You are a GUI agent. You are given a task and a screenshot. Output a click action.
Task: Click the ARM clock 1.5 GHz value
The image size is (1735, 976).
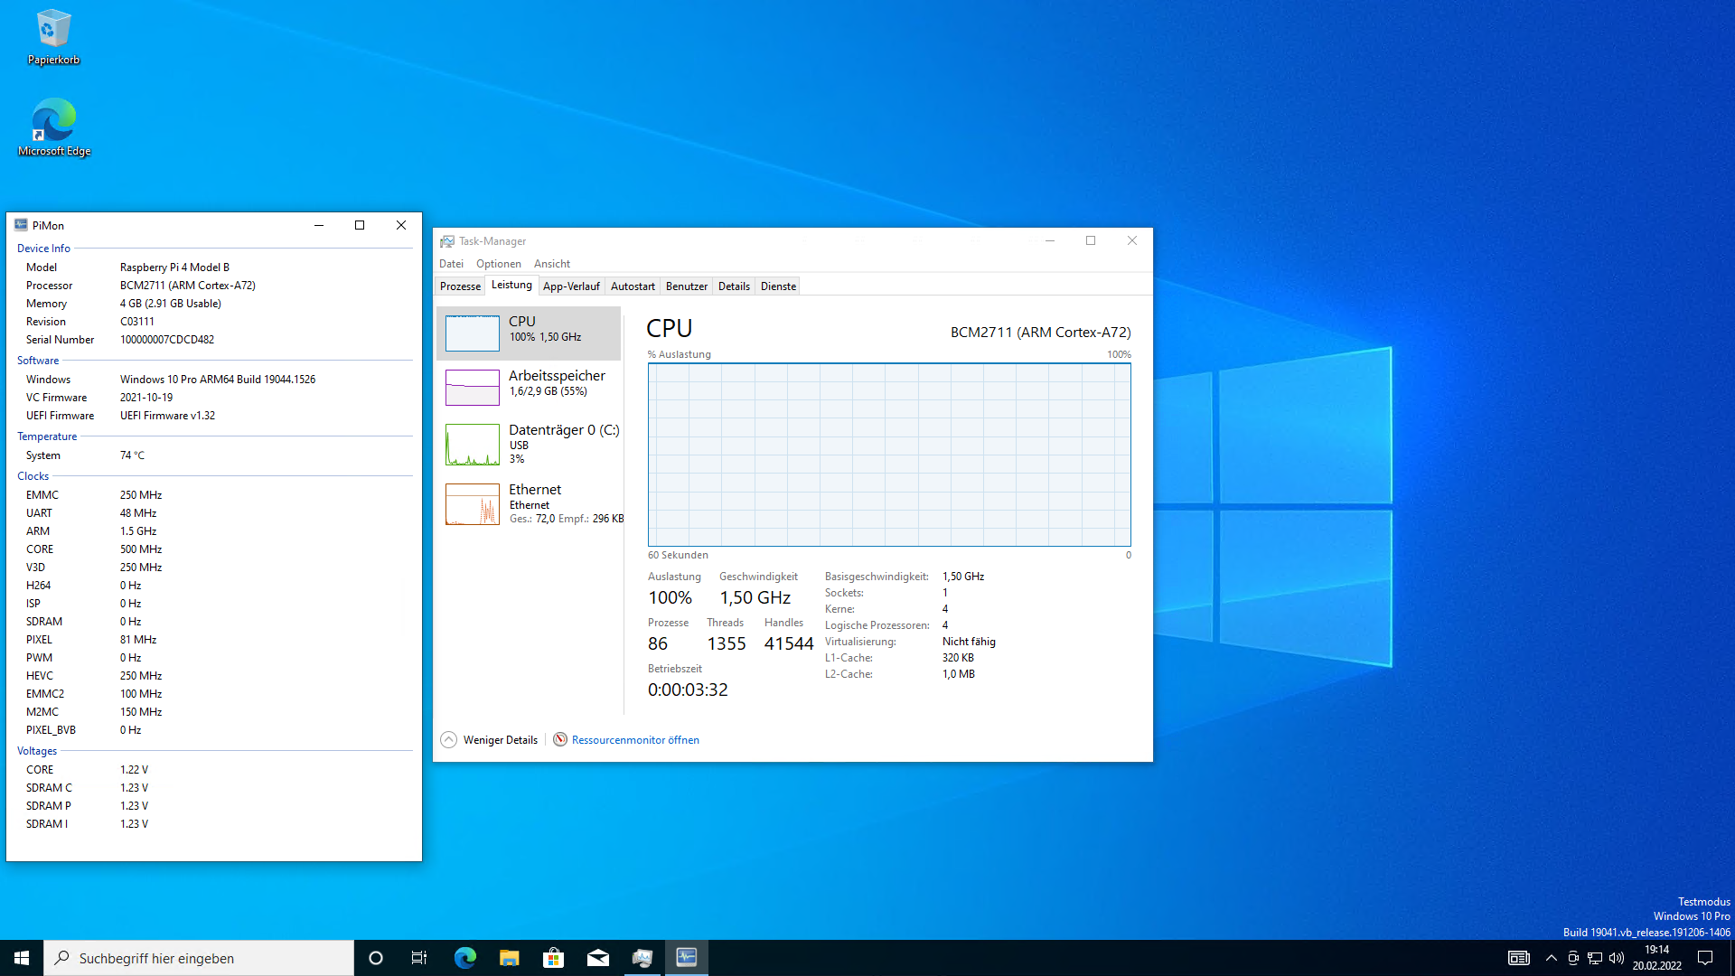[x=138, y=531]
